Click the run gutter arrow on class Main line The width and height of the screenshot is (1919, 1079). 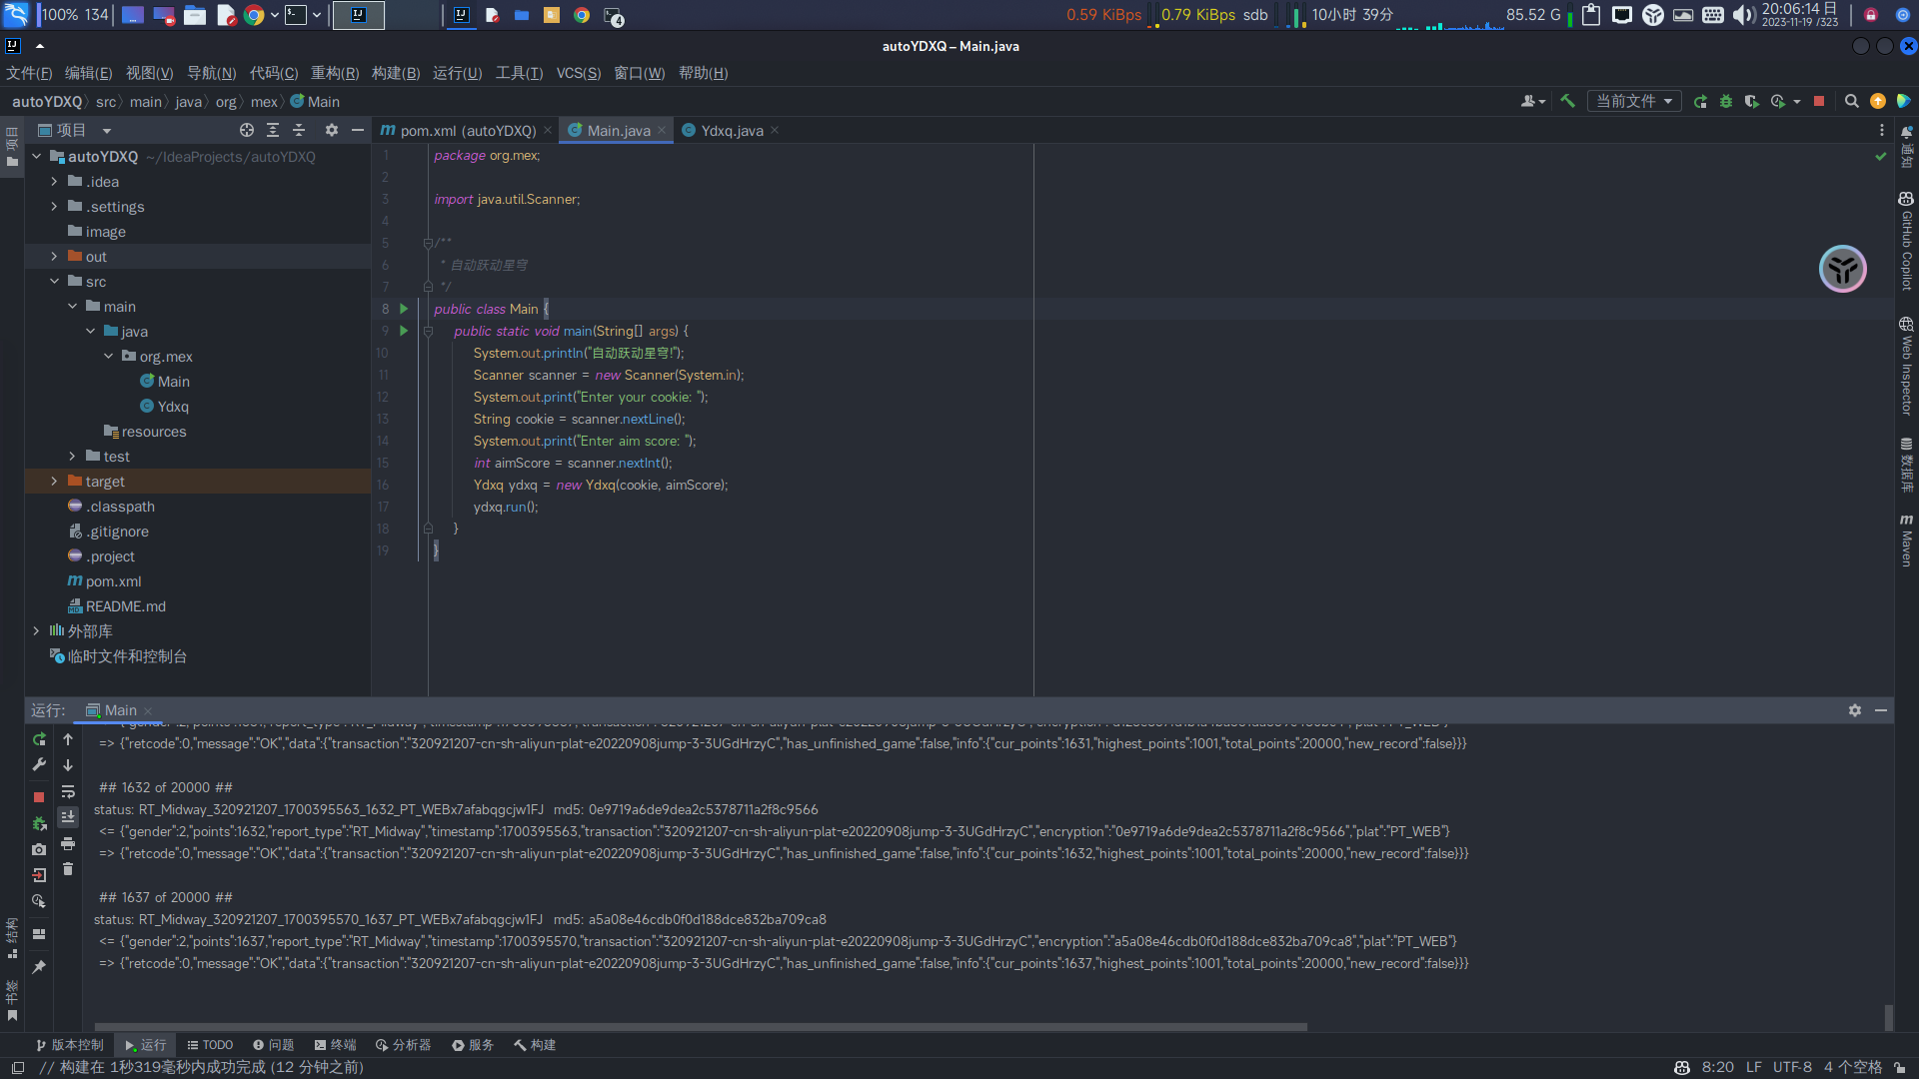404,309
